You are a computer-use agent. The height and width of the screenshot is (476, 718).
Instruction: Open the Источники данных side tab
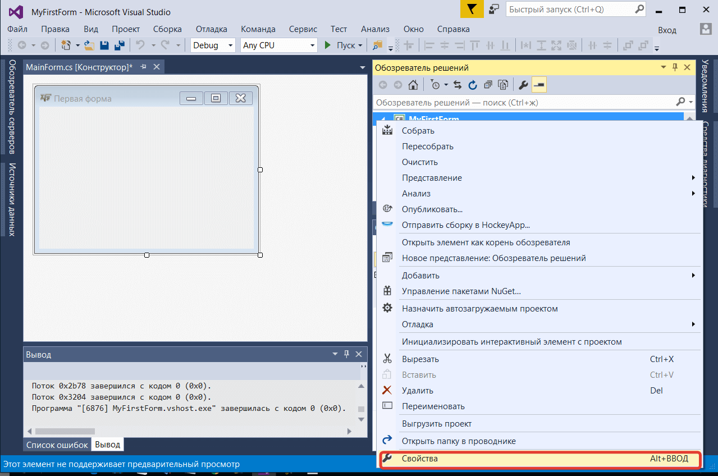click(x=12, y=199)
